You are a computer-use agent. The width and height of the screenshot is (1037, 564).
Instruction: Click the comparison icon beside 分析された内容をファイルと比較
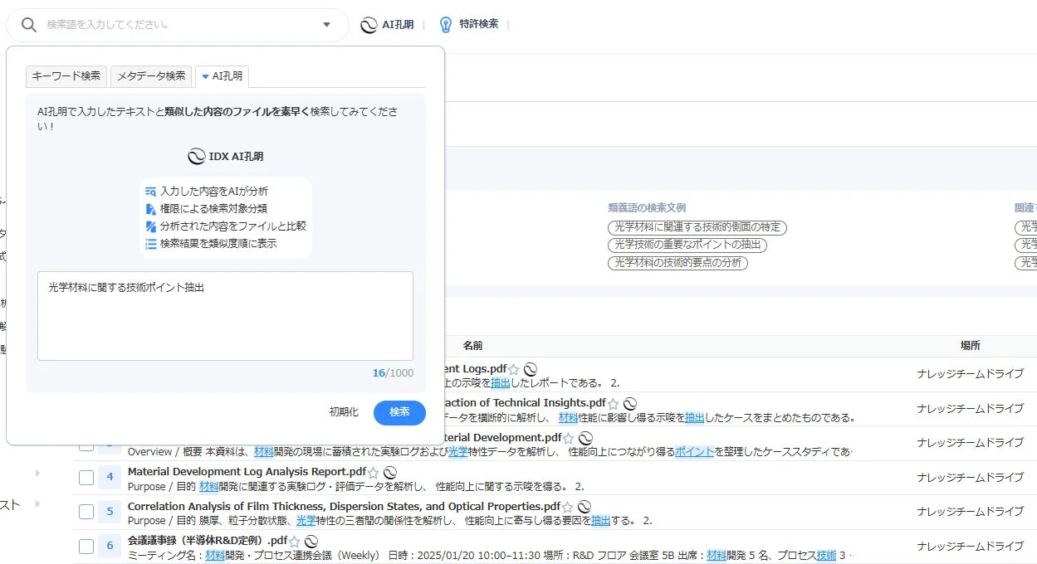click(151, 226)
